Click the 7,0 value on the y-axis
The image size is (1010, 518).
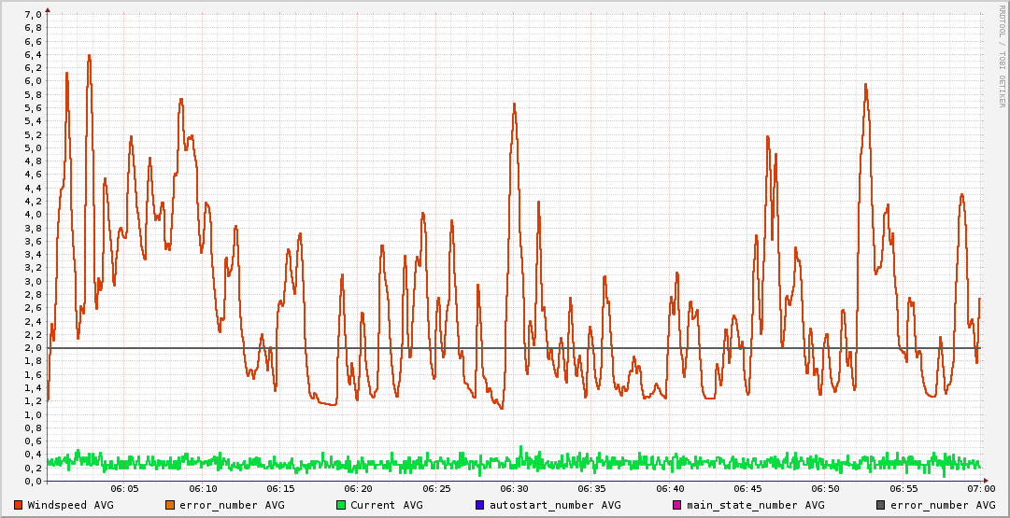pyautogui.click(x=32, y=15)
